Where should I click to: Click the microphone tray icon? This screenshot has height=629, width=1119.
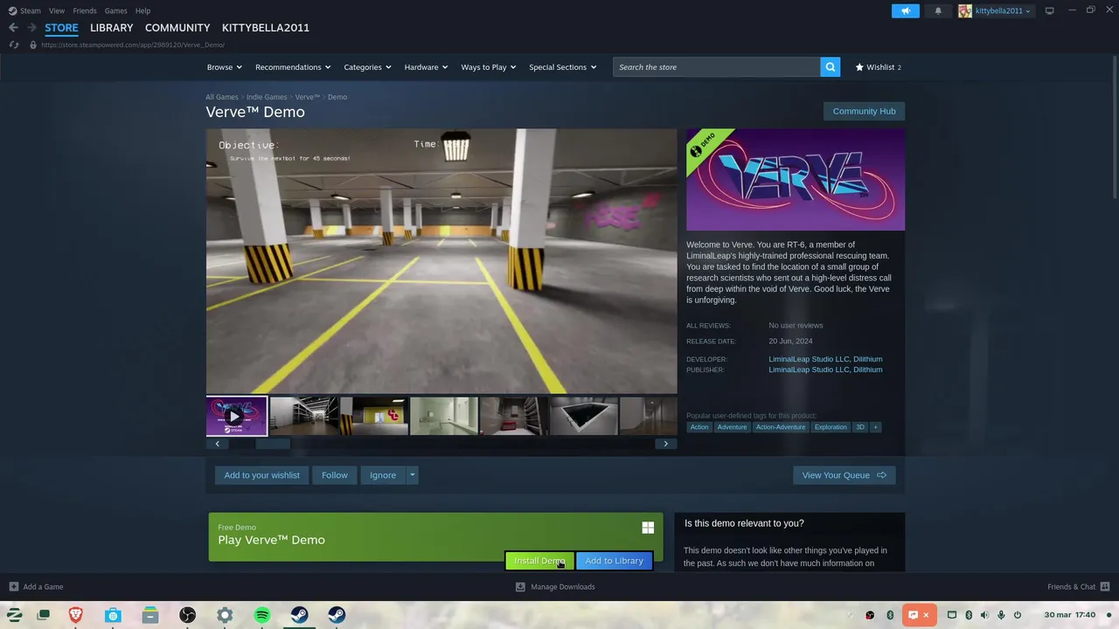pyautogui.click(x=1001, y=615)
